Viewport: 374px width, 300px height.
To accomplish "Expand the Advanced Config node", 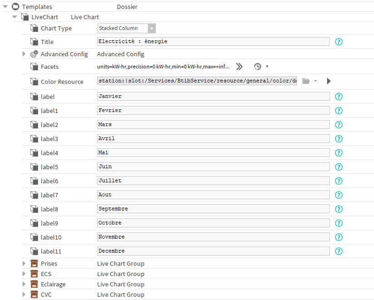I will click(x=24, y=54).
